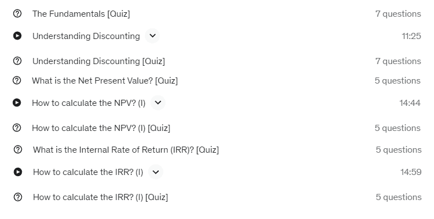Click quiz icon for Internal Rate of Return
434x219 pixels.
pyautogui.click(x=18, y=149)
